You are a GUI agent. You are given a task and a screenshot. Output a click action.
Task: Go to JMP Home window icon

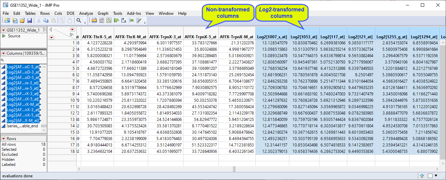click(x=422, y=176)
